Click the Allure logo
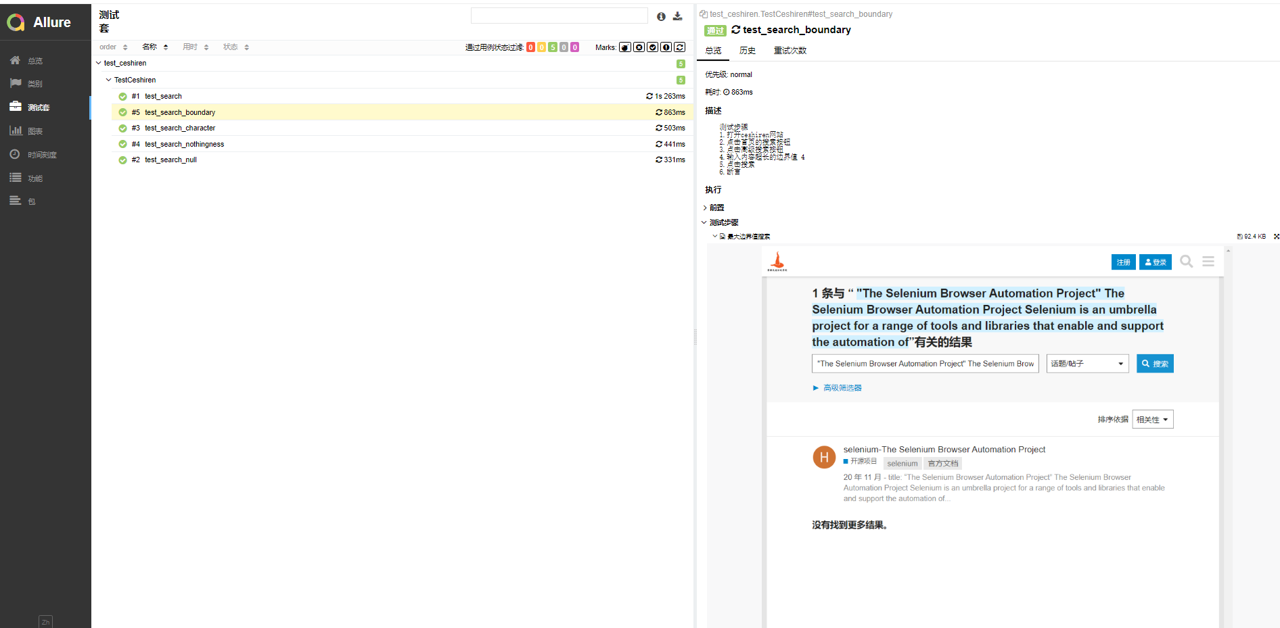Image resolution: width=1280 pixels, height=628 pixels. click(39, 22)
